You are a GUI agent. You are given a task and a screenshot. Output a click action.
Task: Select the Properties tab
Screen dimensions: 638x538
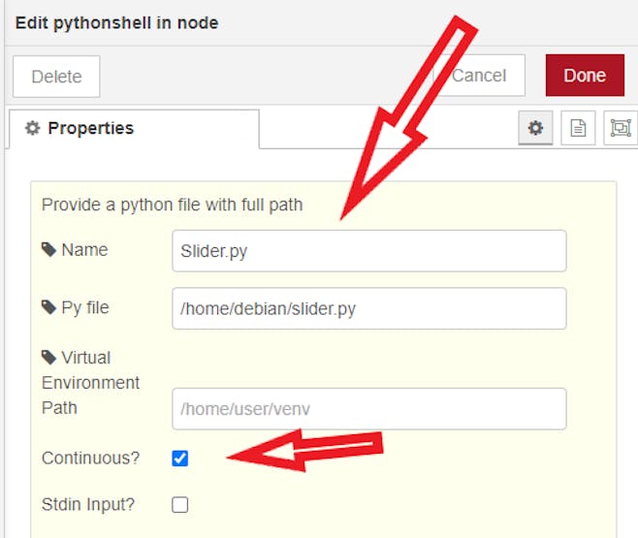tap(134, 129)
